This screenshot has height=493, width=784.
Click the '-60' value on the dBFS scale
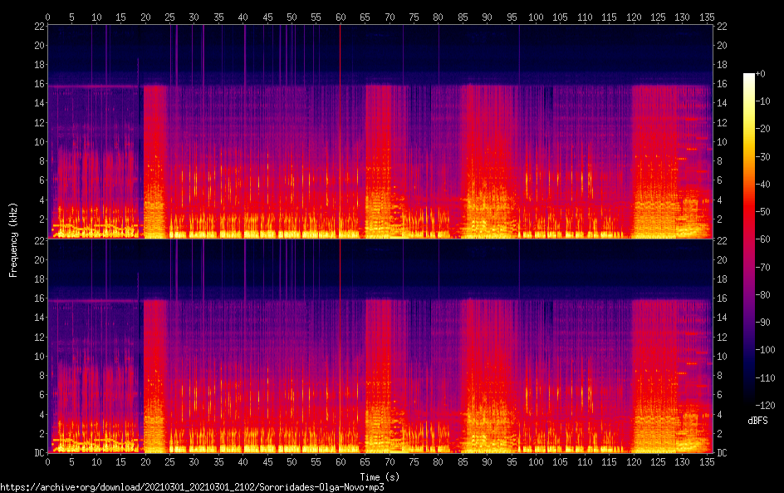pos(762,239)
